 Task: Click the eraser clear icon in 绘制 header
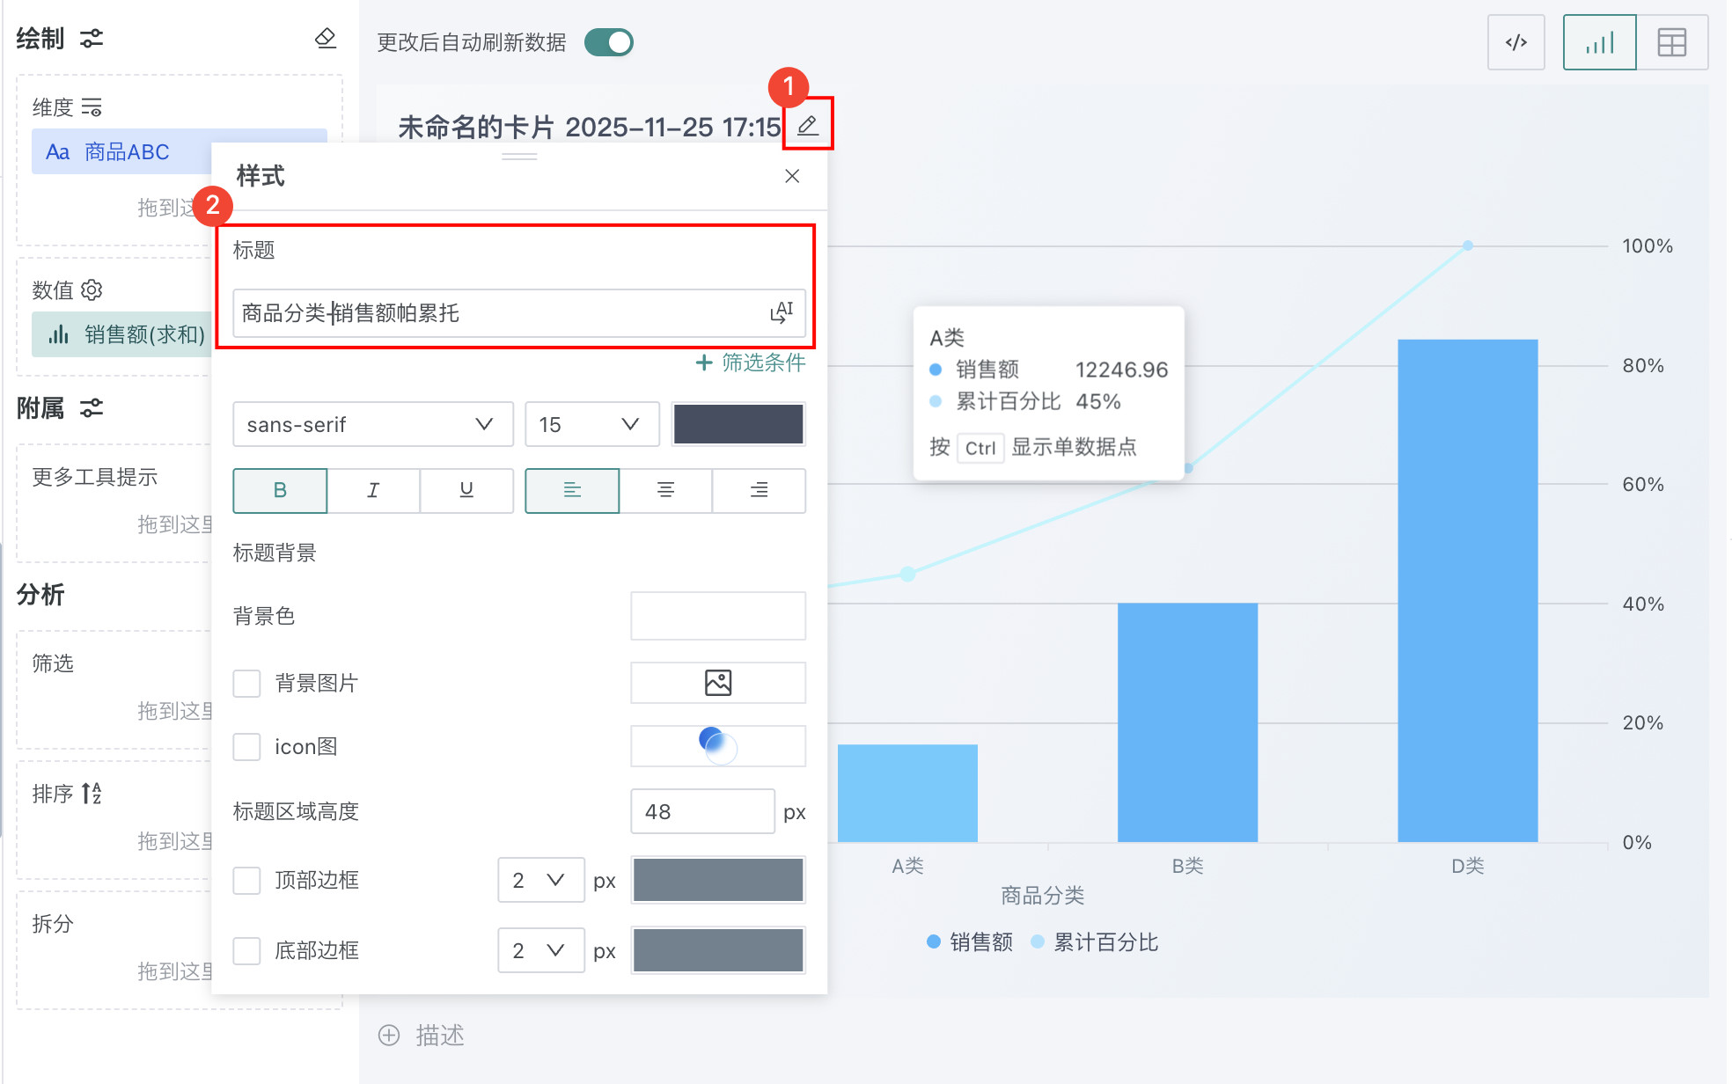tap(326, 38)
